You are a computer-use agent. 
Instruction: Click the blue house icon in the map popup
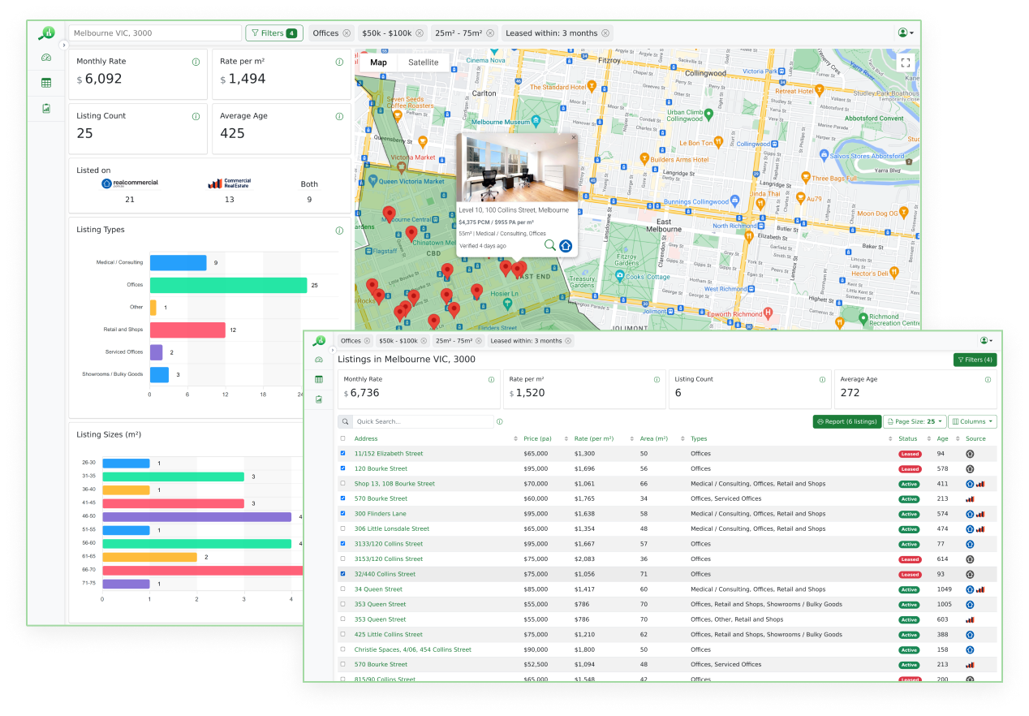[566, 245]
